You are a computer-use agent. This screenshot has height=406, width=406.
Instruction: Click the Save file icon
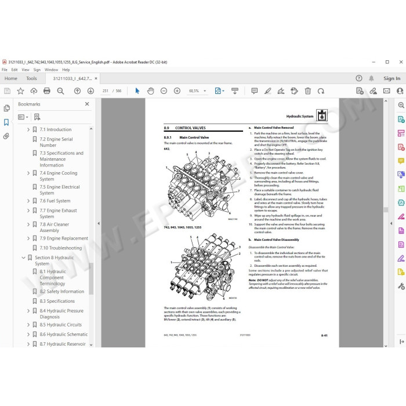click(7, 91)
